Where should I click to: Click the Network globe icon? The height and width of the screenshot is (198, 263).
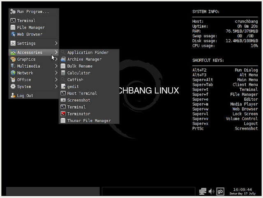pyautogui.click(x=13, y=73)
